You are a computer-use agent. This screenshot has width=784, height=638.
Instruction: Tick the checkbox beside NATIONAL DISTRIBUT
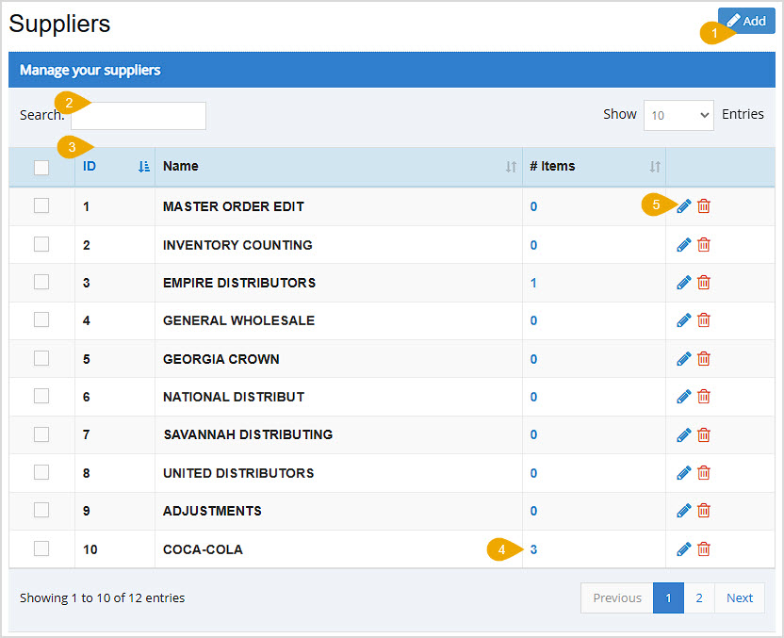tap(41, 396)
